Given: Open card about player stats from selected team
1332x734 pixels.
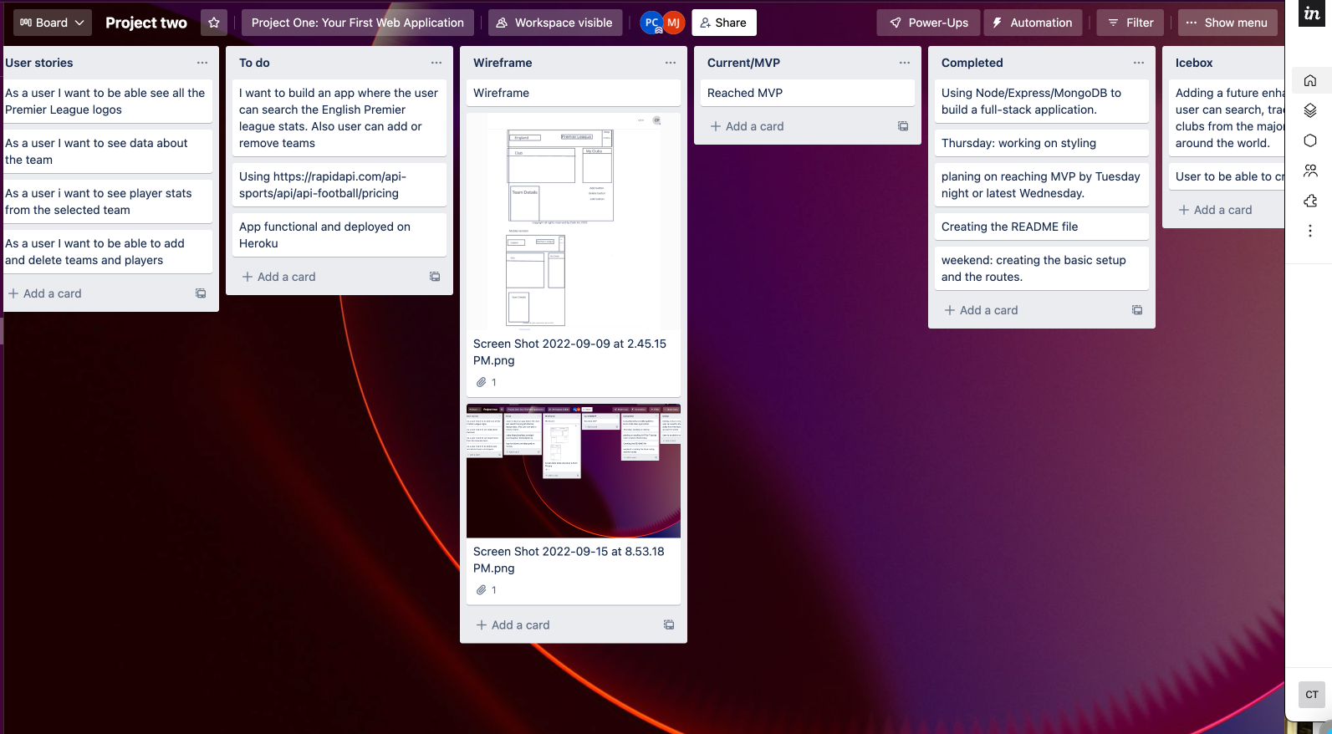Looking at the screenshot, I should pos(106,201).
